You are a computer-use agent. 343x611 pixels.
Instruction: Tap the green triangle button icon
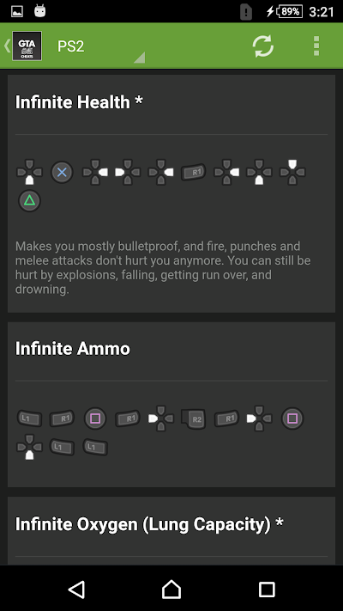29,201
